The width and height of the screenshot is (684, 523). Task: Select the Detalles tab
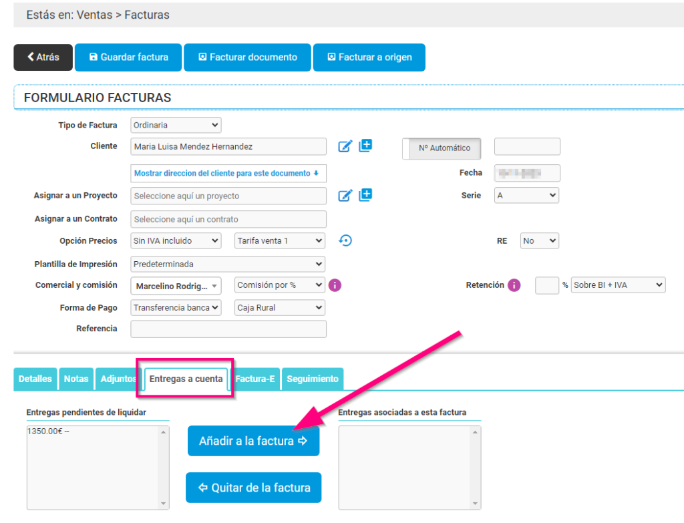(35, 379)
